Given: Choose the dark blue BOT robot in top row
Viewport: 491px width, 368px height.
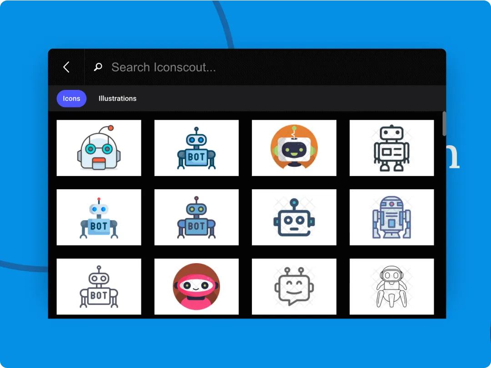Looking at the screenshot, I should tap(196, 148).
